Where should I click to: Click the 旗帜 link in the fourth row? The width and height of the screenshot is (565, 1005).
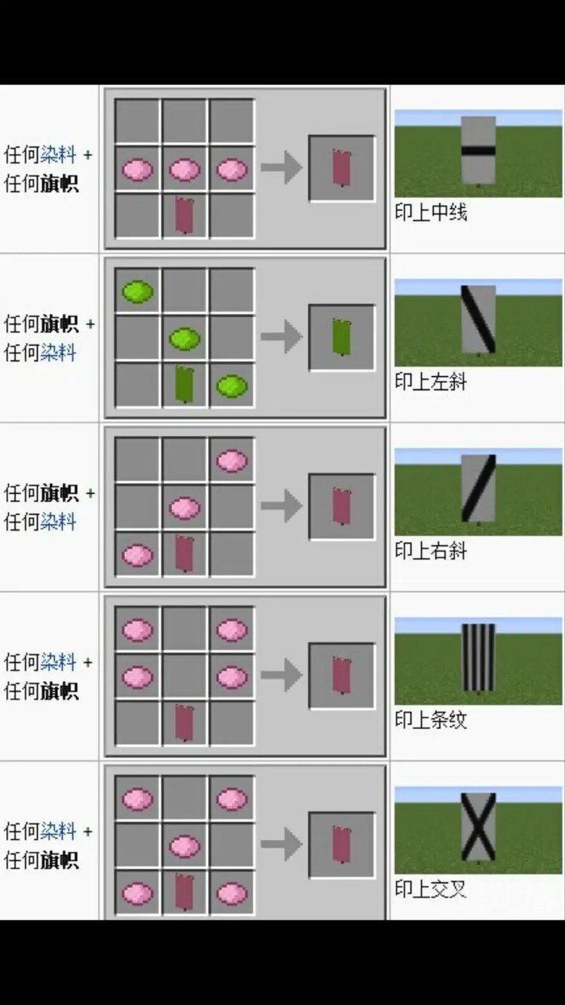[x=58, y=691]
